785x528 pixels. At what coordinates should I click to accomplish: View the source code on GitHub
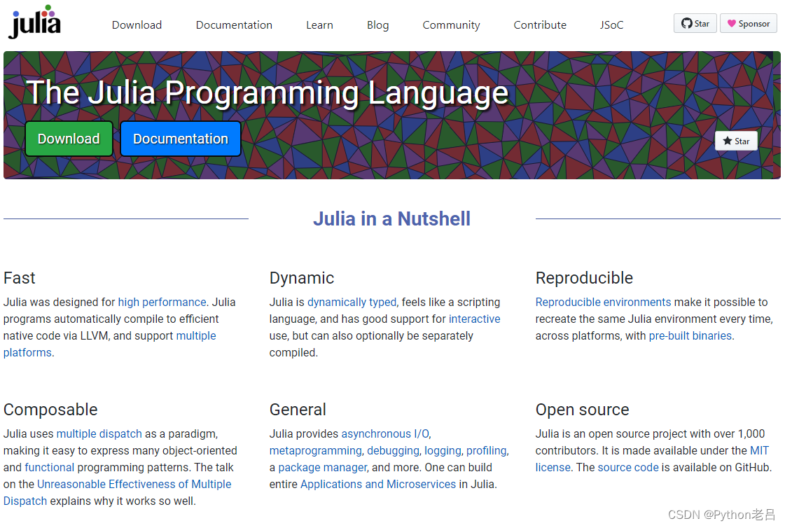(627, 467)
